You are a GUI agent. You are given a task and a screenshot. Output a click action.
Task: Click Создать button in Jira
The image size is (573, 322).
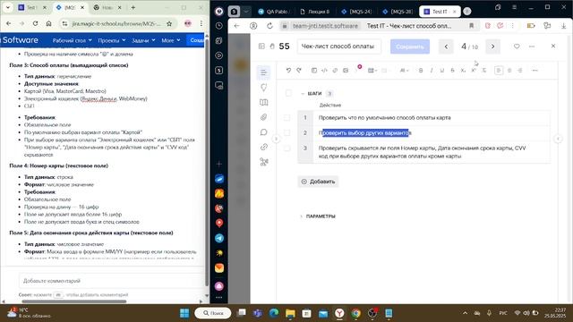(x=197, y=40)
